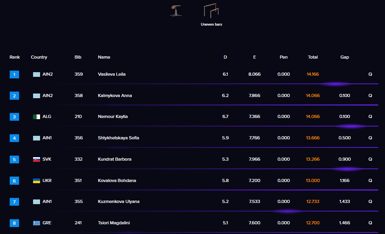Screen dimensions: 385x234
Task: Click the Algeria flag for Nemour Kaylia
Action: click(37, 117)
